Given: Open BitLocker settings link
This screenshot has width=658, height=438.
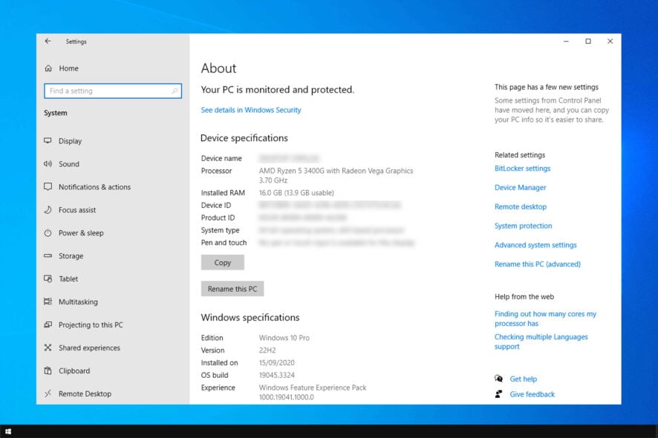Looking at the screenshot, I should 522,169.
